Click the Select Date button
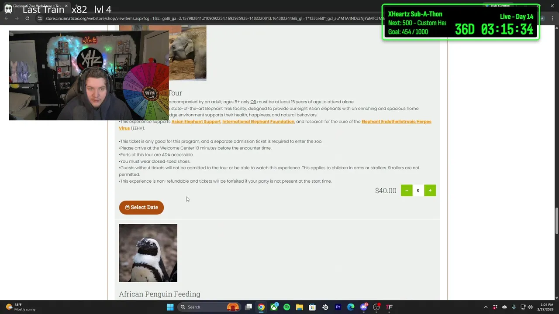Screen dimensions: 559x314 (141, 207)
